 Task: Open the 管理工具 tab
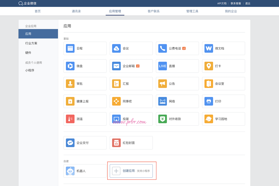192,11
